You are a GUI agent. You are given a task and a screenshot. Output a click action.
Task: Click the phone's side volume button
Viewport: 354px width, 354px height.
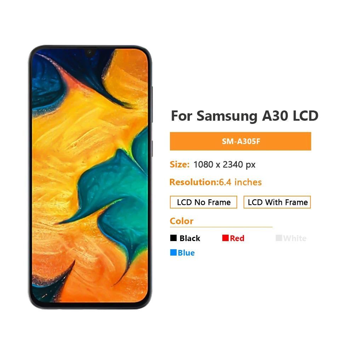coord(152,104)
